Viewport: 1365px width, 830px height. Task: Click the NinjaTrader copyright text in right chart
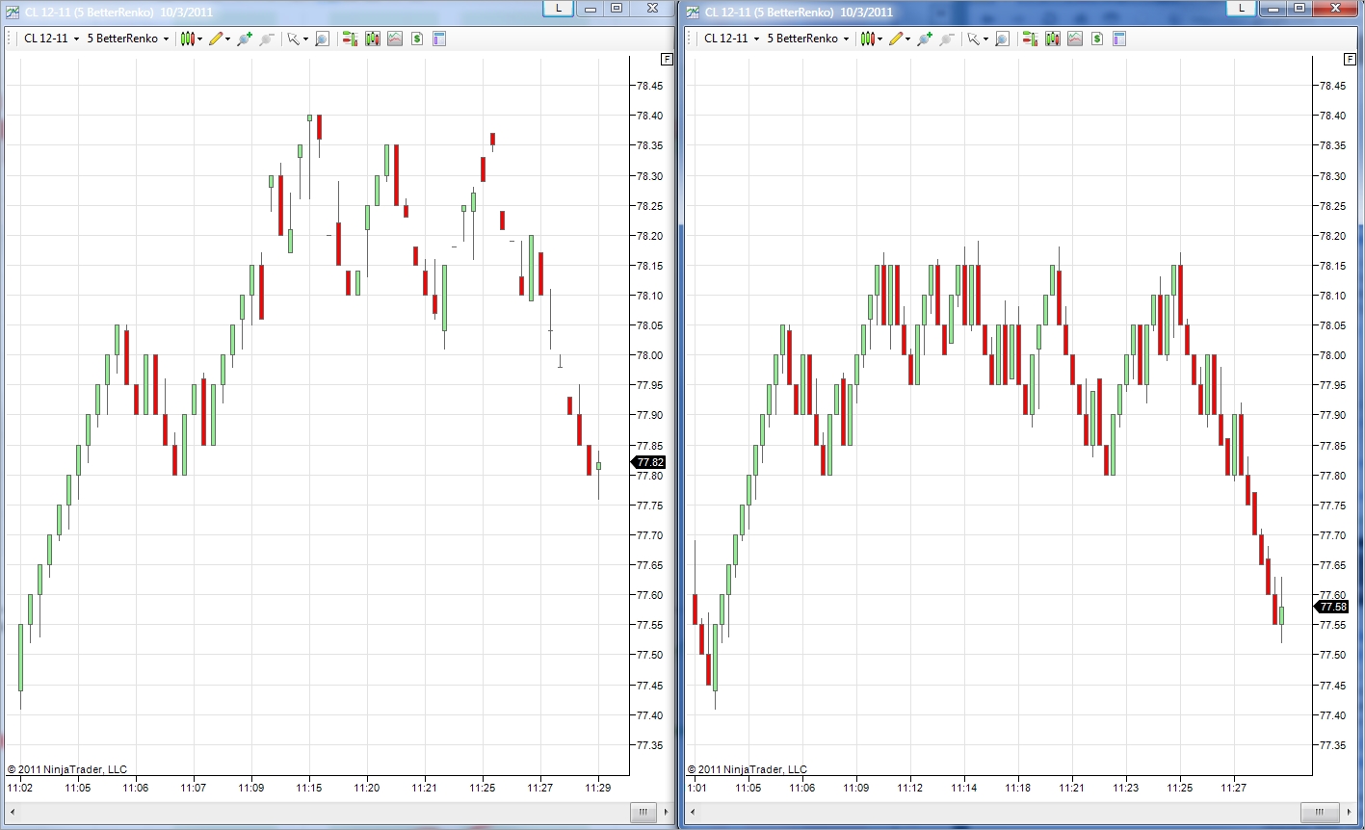(748, 769)
